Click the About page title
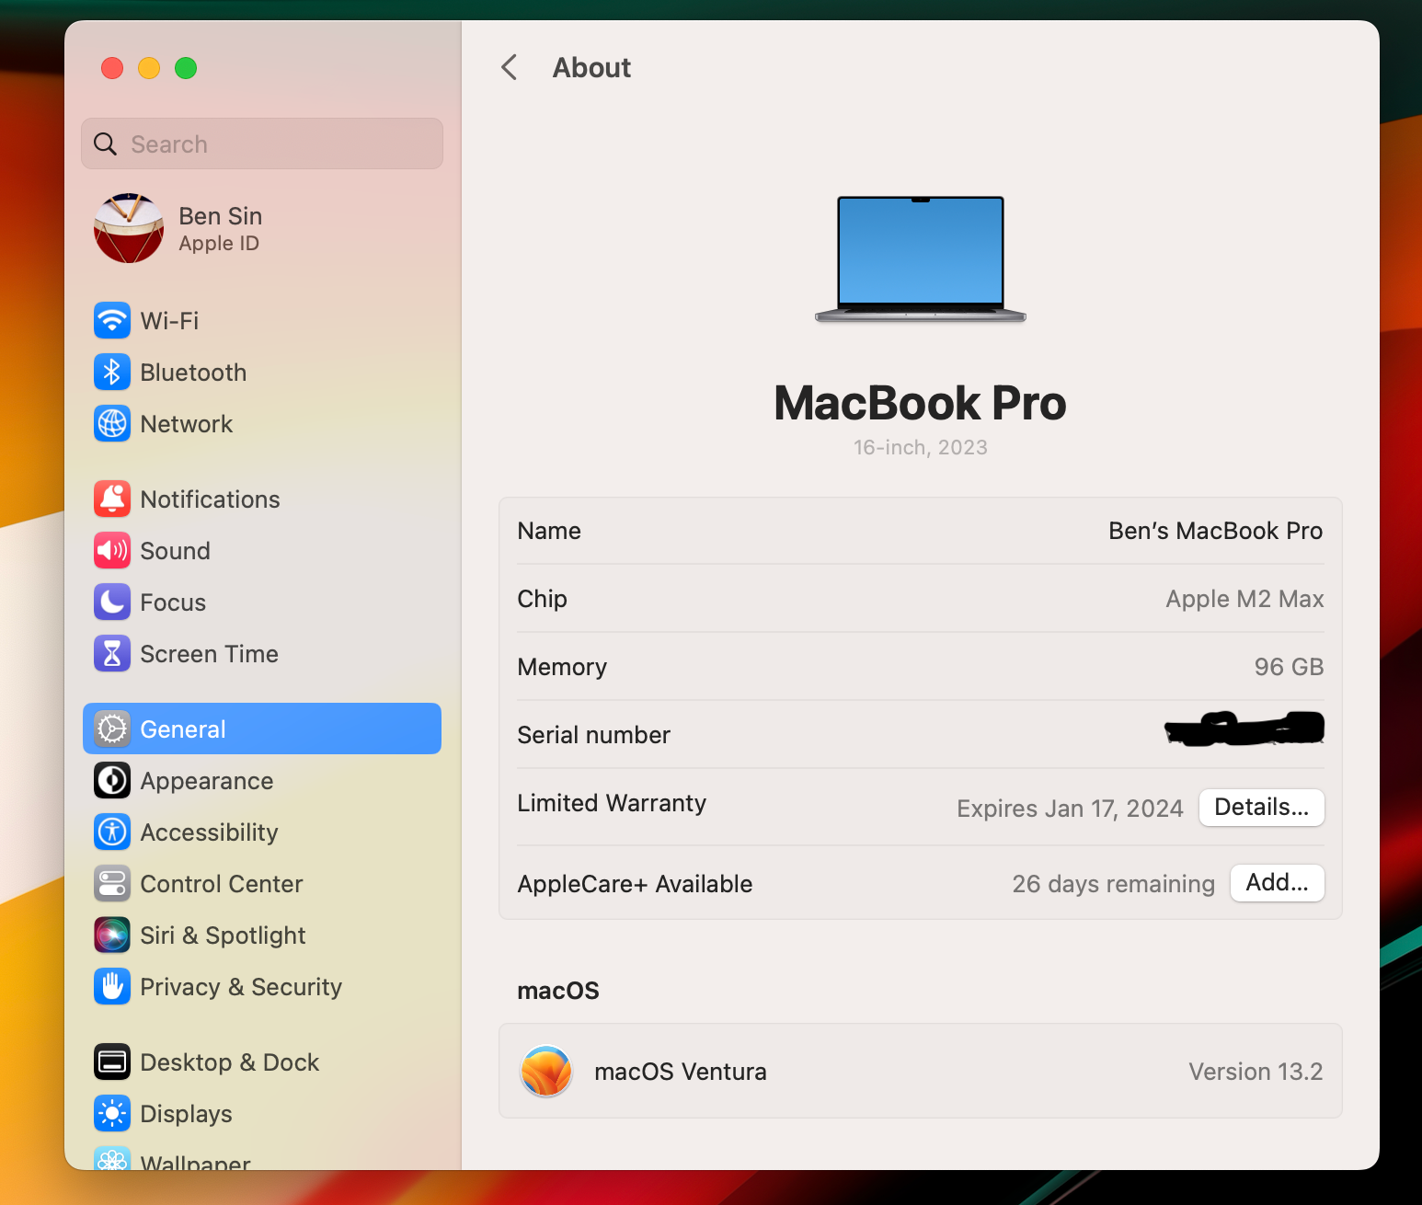 point(591,67)
